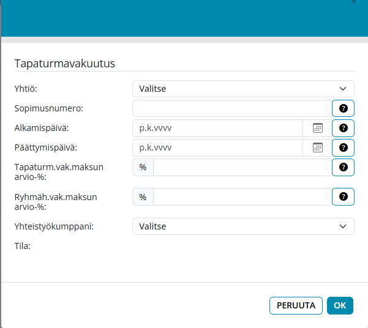
Task: Expand the Yhtiö dropdown
Action: [x=243, y=89]
